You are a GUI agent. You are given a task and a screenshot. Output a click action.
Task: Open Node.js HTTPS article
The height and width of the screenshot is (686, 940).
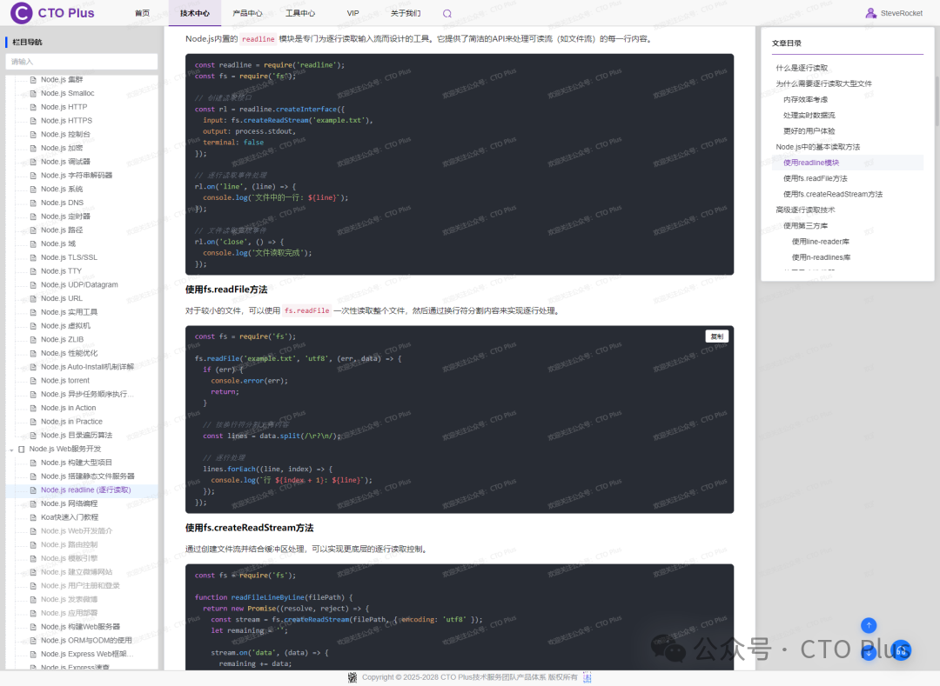pyautogui.click(x=66, y=120)
